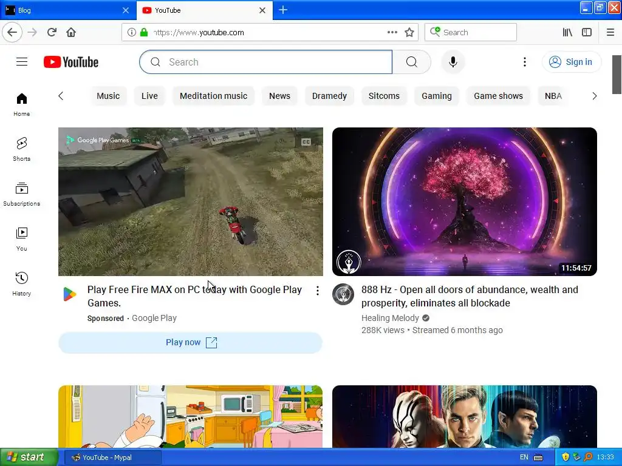Open the You section in the sidebar

[x=21, y=239]
